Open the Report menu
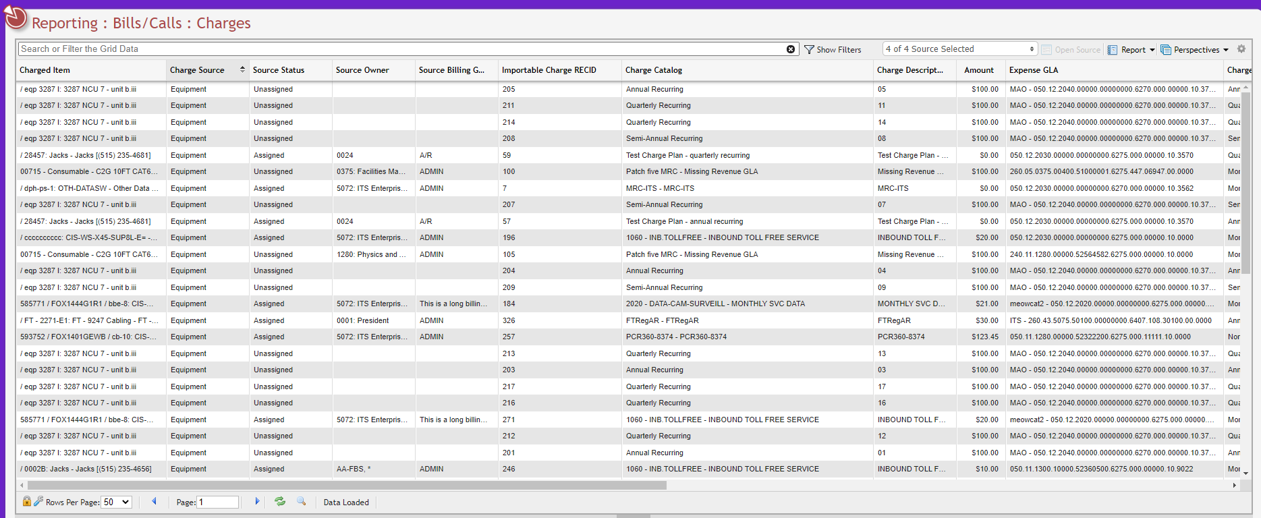This screenshot has width=1261, height=518. (x=1132, y=49)
